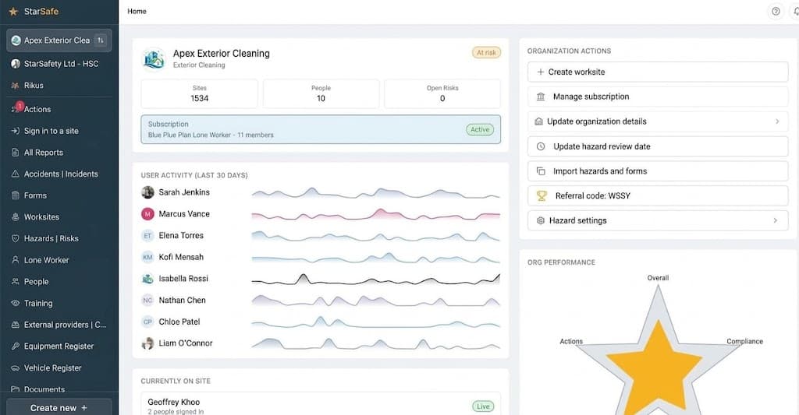Click building icon on Update organization details
The height and width of the screenshot is (415, 799).
coord(538,121)
